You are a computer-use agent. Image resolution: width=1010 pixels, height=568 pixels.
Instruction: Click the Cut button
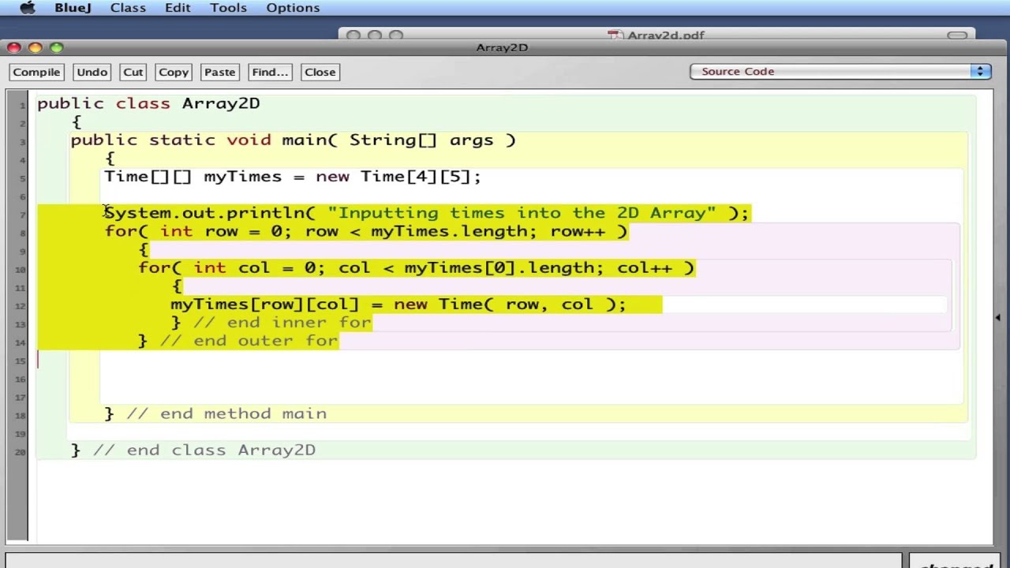tap(133, 72)
